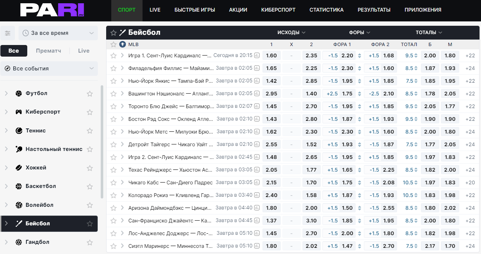Open the За все время period dropdown
Image resolution: width=481 pixels, height=254 pixels.
pos(58,33)
